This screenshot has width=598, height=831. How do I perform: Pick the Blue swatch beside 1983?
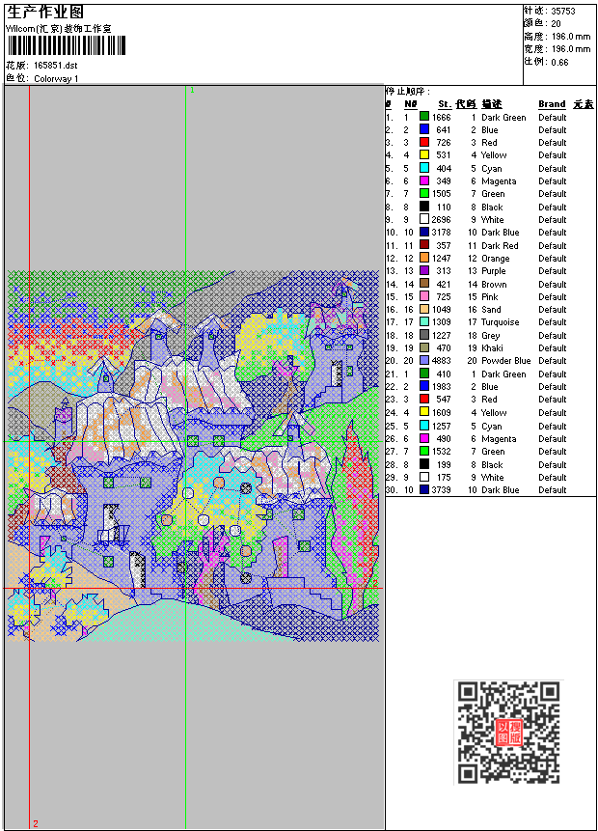[x=423, y=387]
